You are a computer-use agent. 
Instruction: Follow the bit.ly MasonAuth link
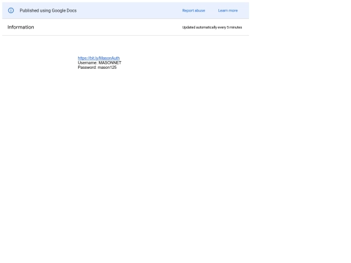pos(99,58)
